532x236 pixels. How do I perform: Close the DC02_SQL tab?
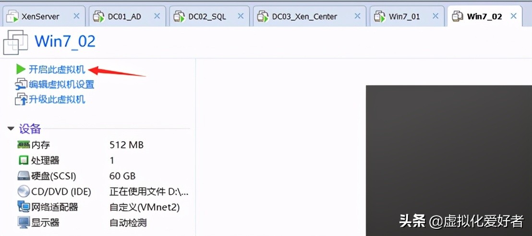click(240, 16)
